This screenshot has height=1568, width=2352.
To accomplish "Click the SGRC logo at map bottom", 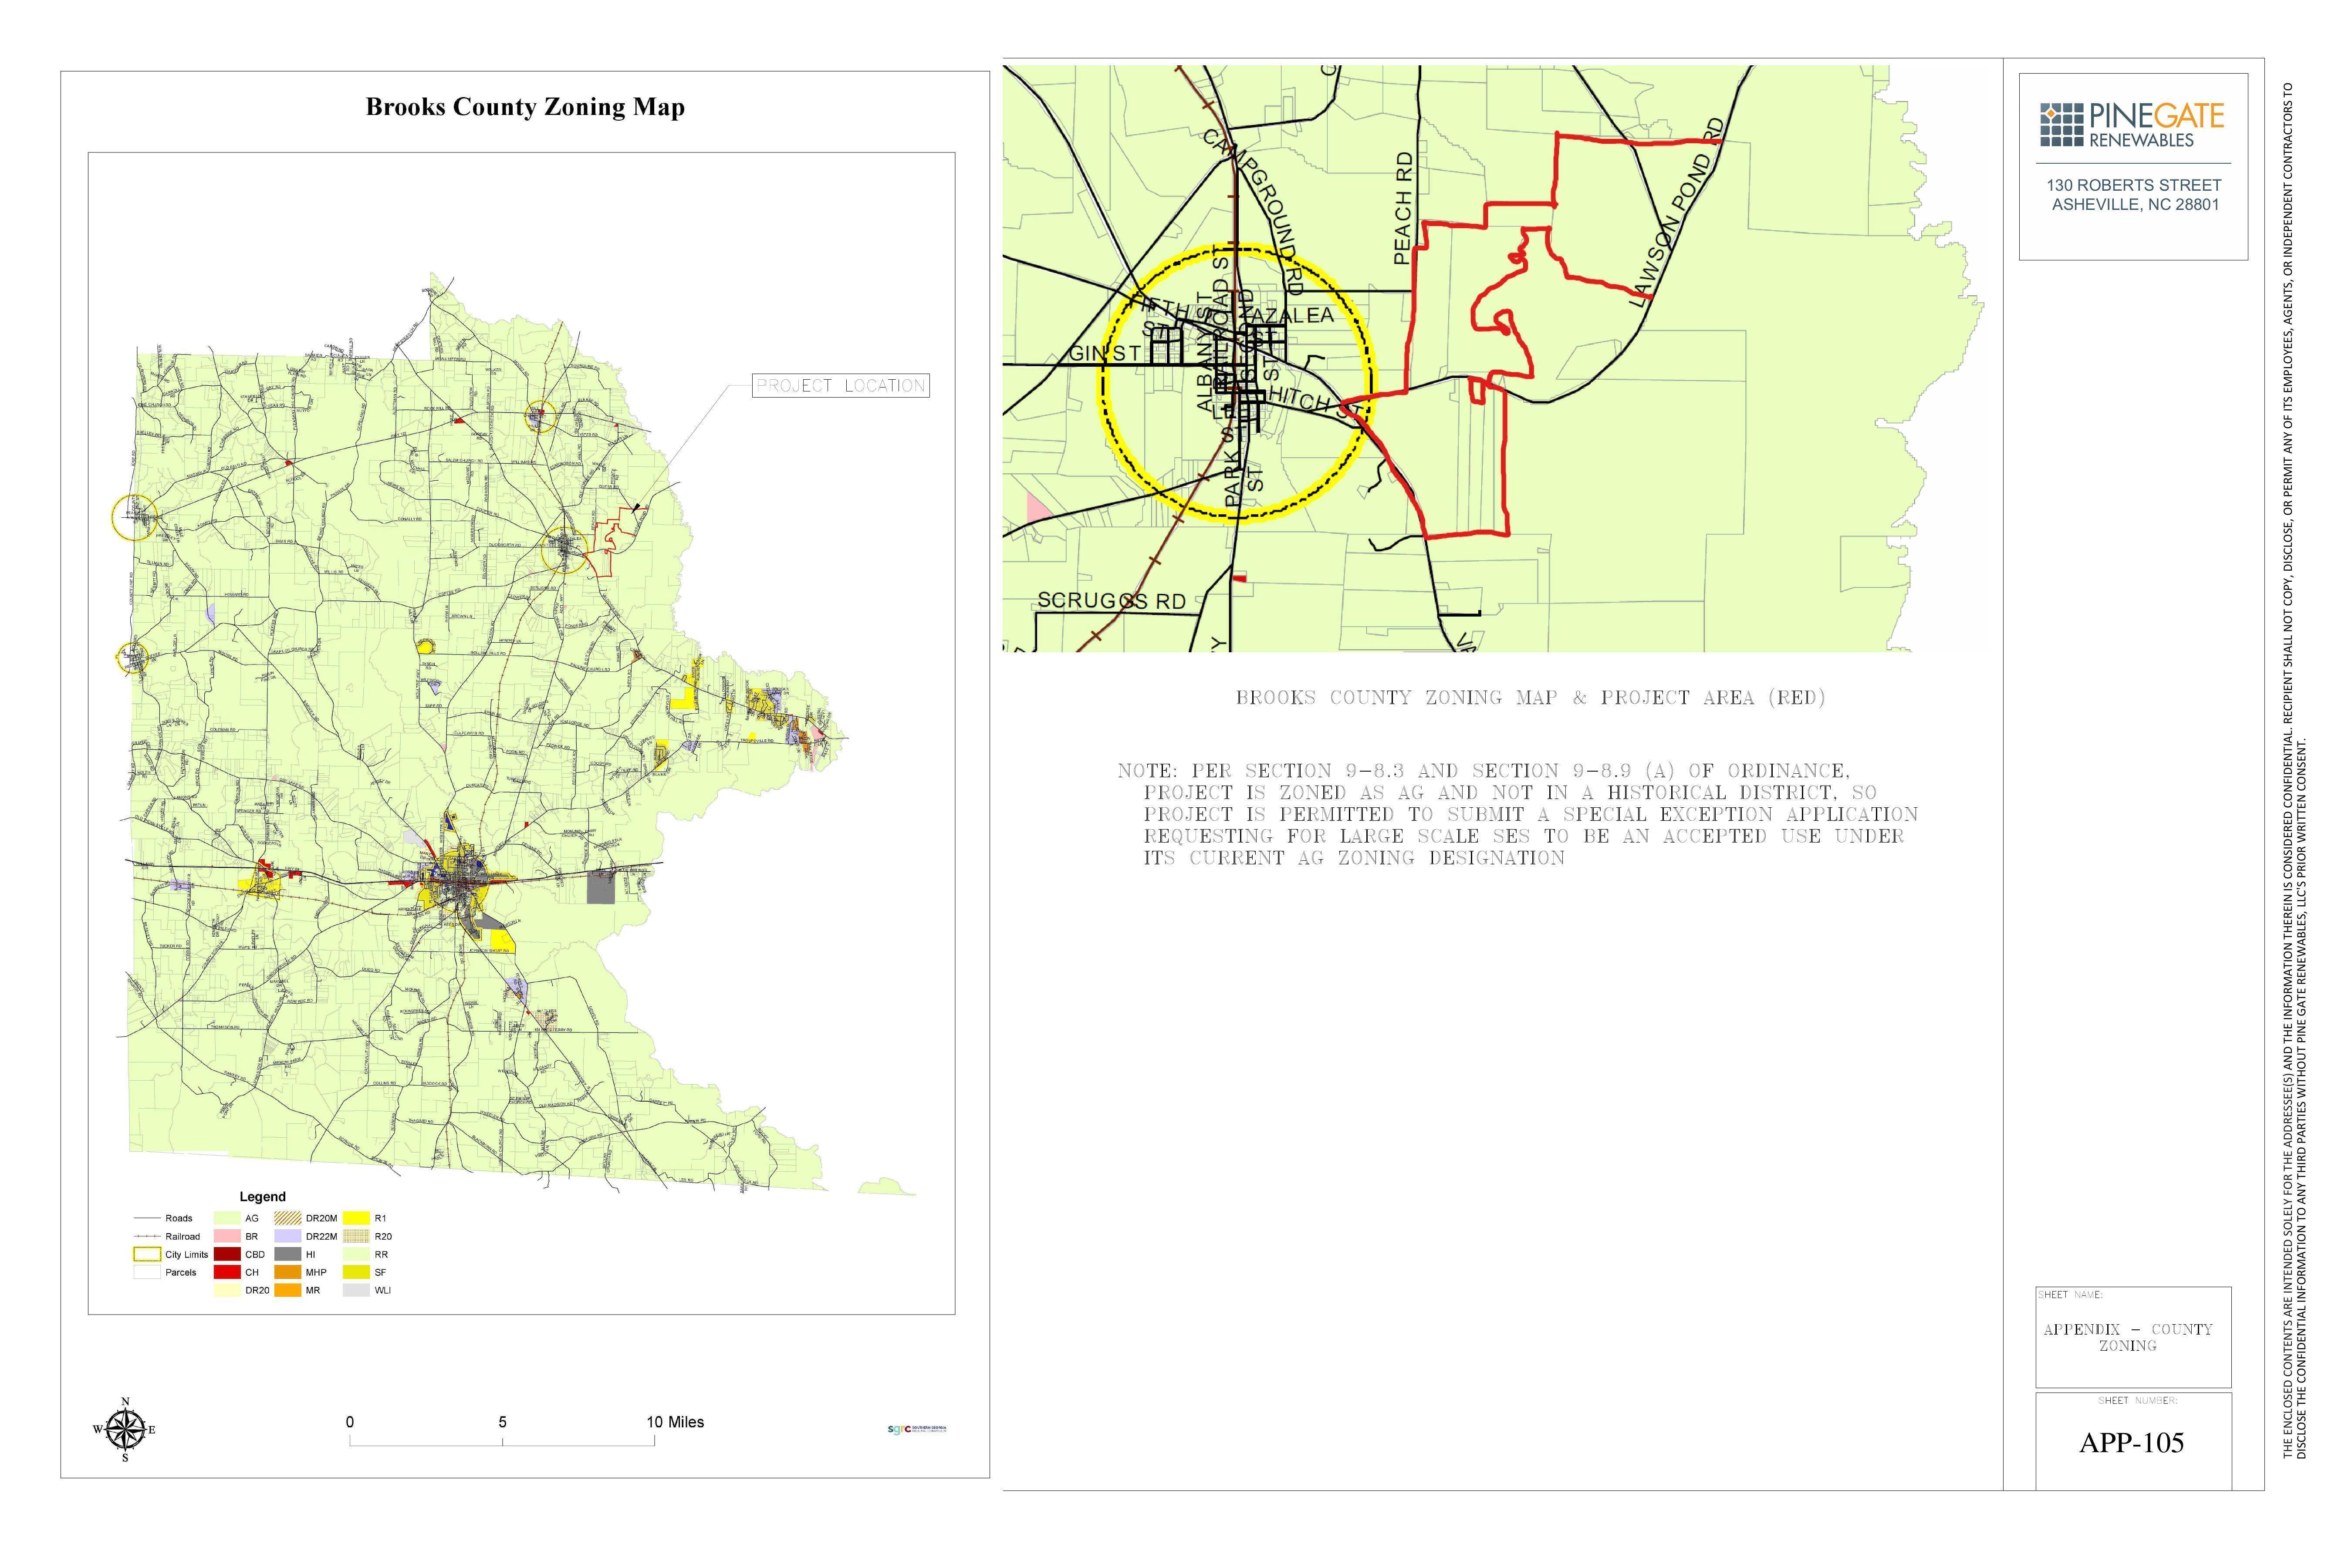I will tap(917, 1429).
